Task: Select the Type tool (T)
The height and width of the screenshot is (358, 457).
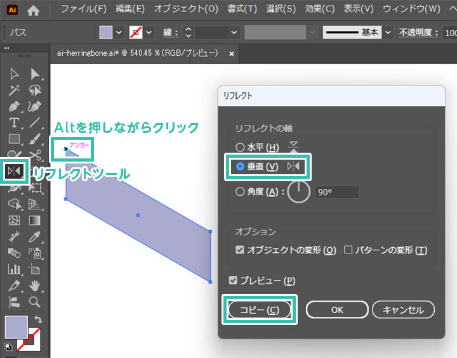Action: [x=15, y=122]
